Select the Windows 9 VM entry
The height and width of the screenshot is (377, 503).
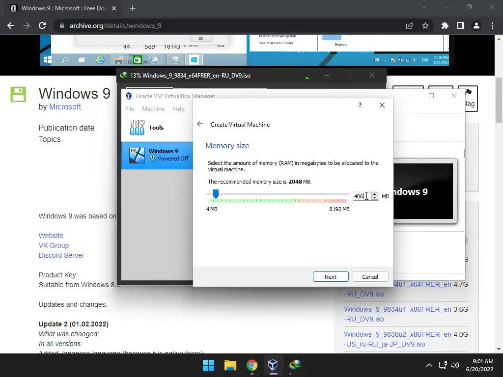[157, 155]
